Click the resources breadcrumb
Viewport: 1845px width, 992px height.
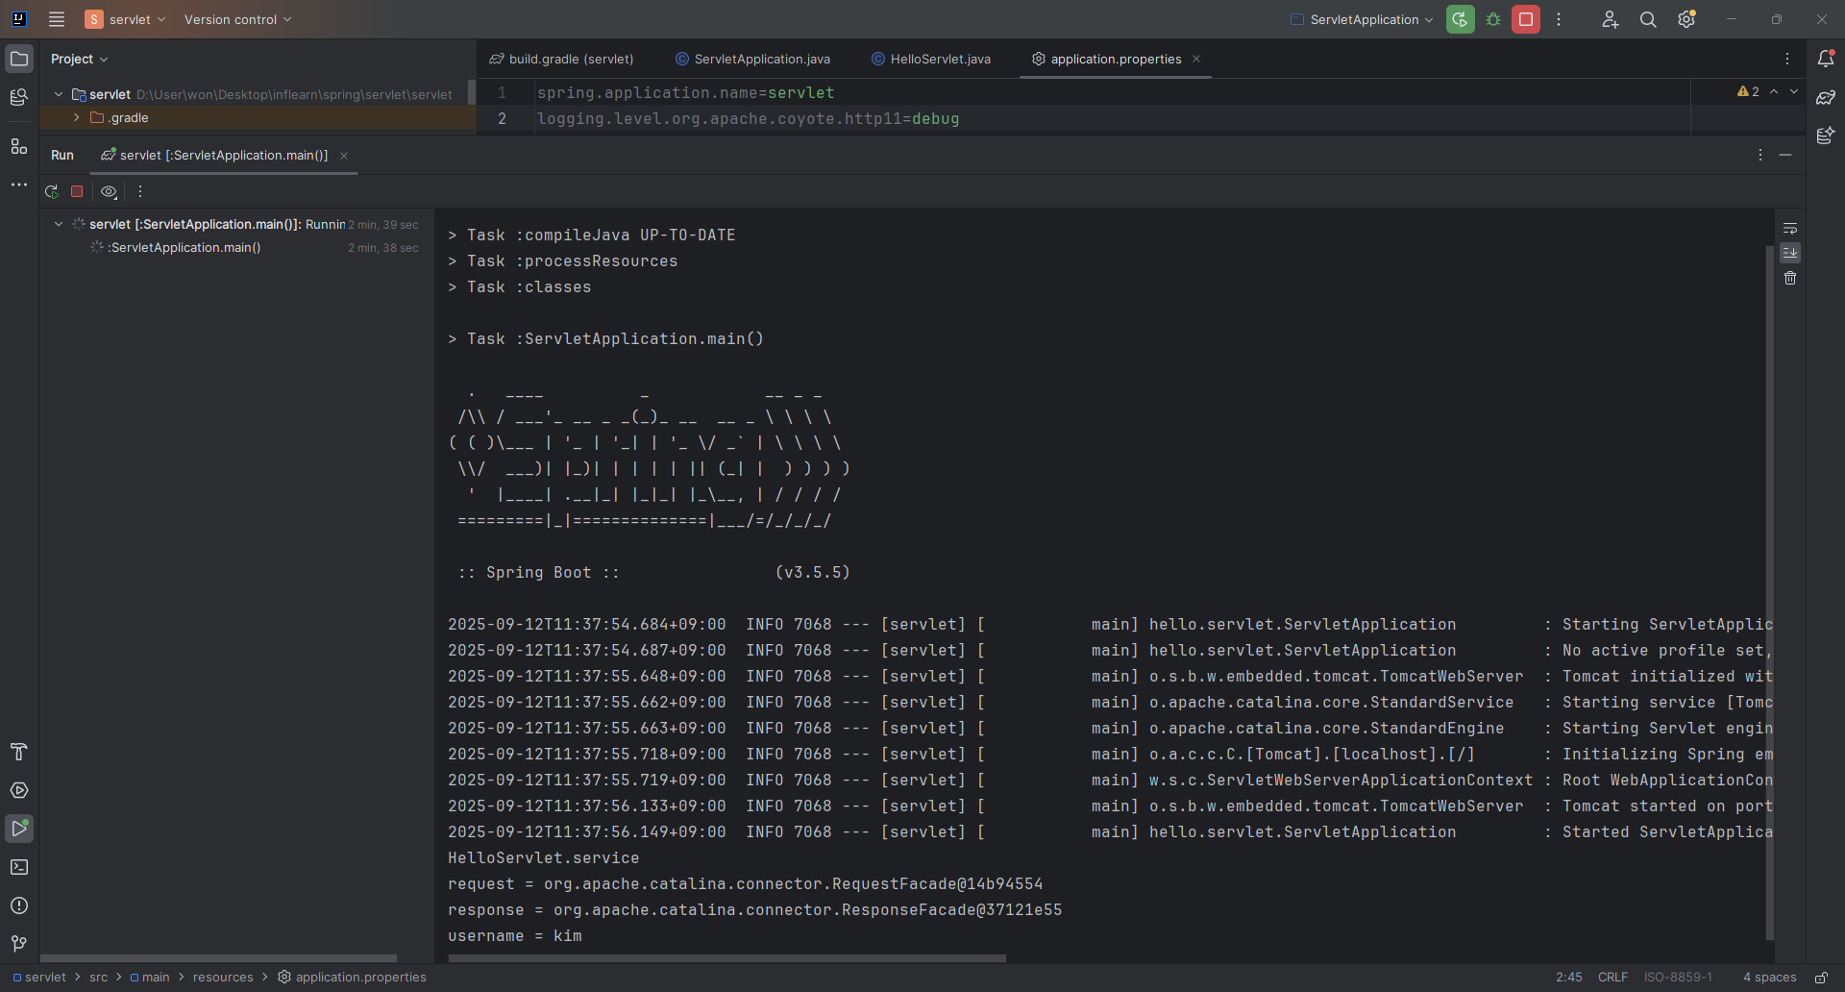click(223, 977)
